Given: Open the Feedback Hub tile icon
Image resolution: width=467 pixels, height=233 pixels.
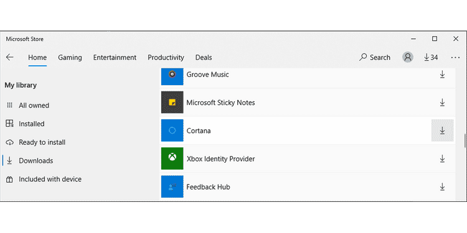Looking at the screenshot, I should [x=172, y=186].
